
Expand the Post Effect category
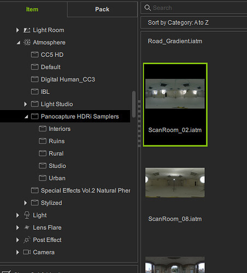point(17,240)
